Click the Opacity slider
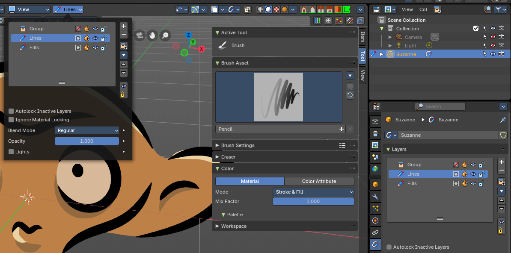 point(87,141)
